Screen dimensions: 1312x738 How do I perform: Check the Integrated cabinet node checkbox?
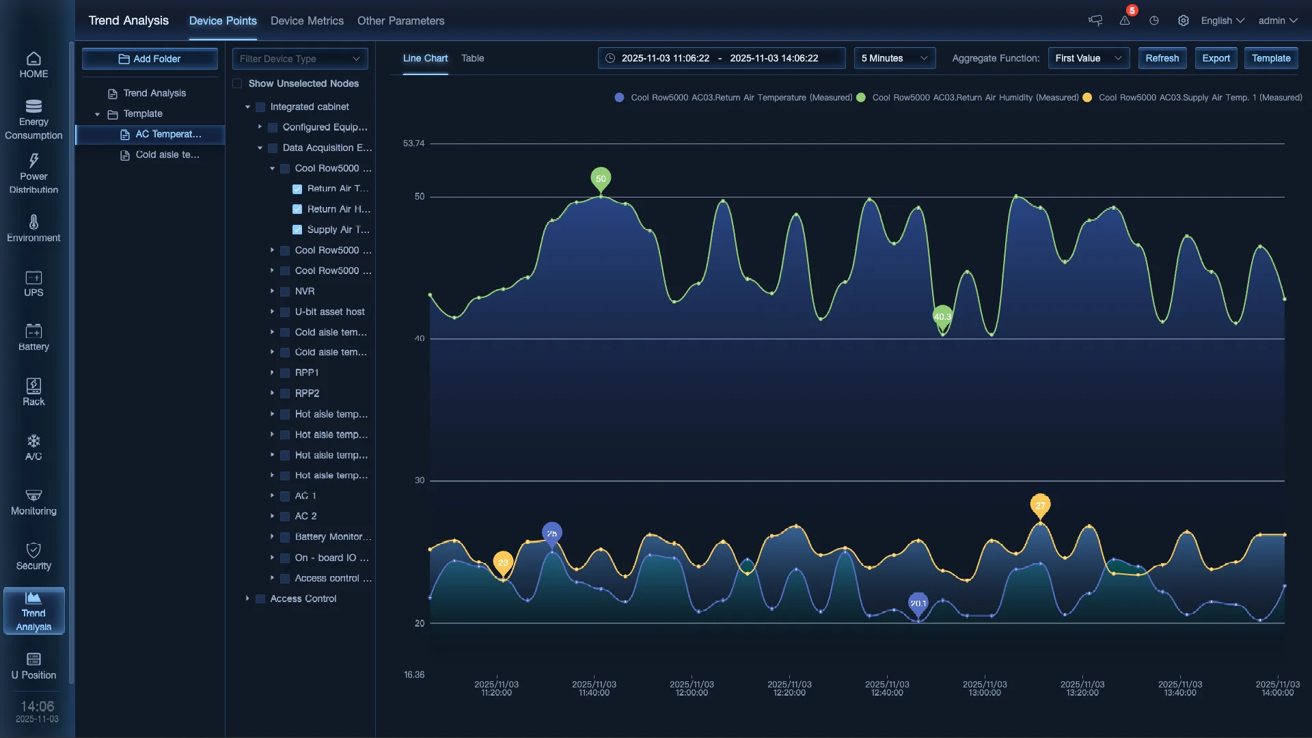click(260, 107)
